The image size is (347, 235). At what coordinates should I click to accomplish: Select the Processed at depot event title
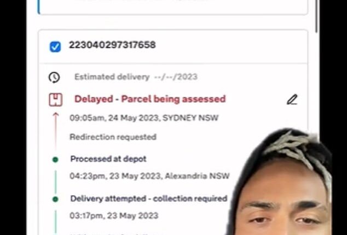(x=108, y=158)
